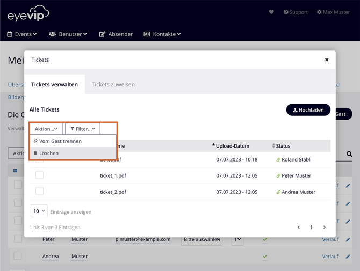Click the Absender edit icon
Image resolution: width=360 pixels, height=271 pixels.
click(x=102, y=34)
